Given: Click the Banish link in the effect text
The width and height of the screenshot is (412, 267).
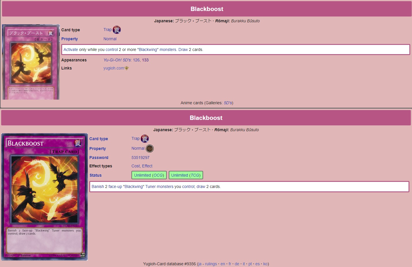Looking at the screenshot, I should point(98,186).
